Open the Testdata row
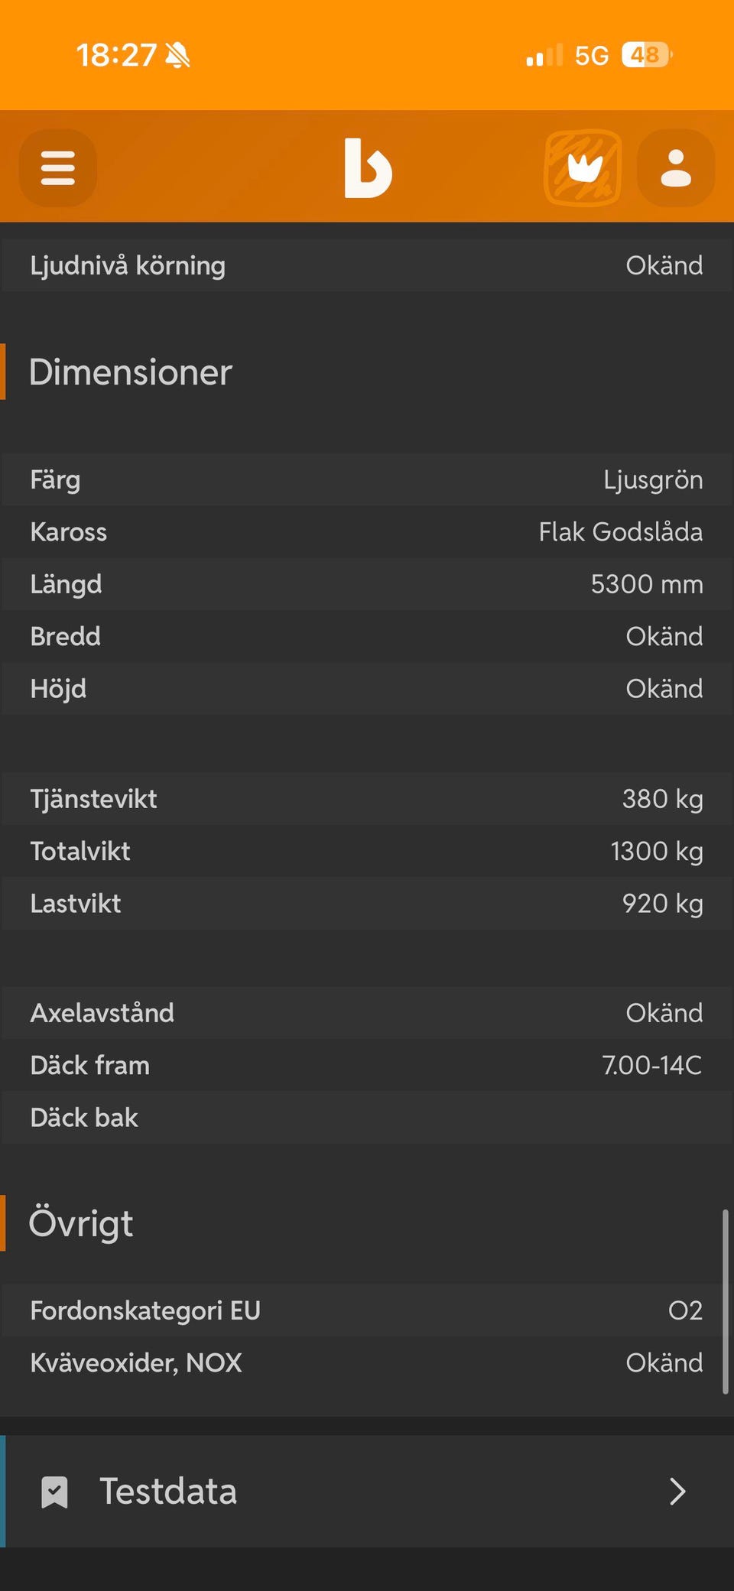The image size is (734, 1591). pyautogui.click(x=367, y=1492)
